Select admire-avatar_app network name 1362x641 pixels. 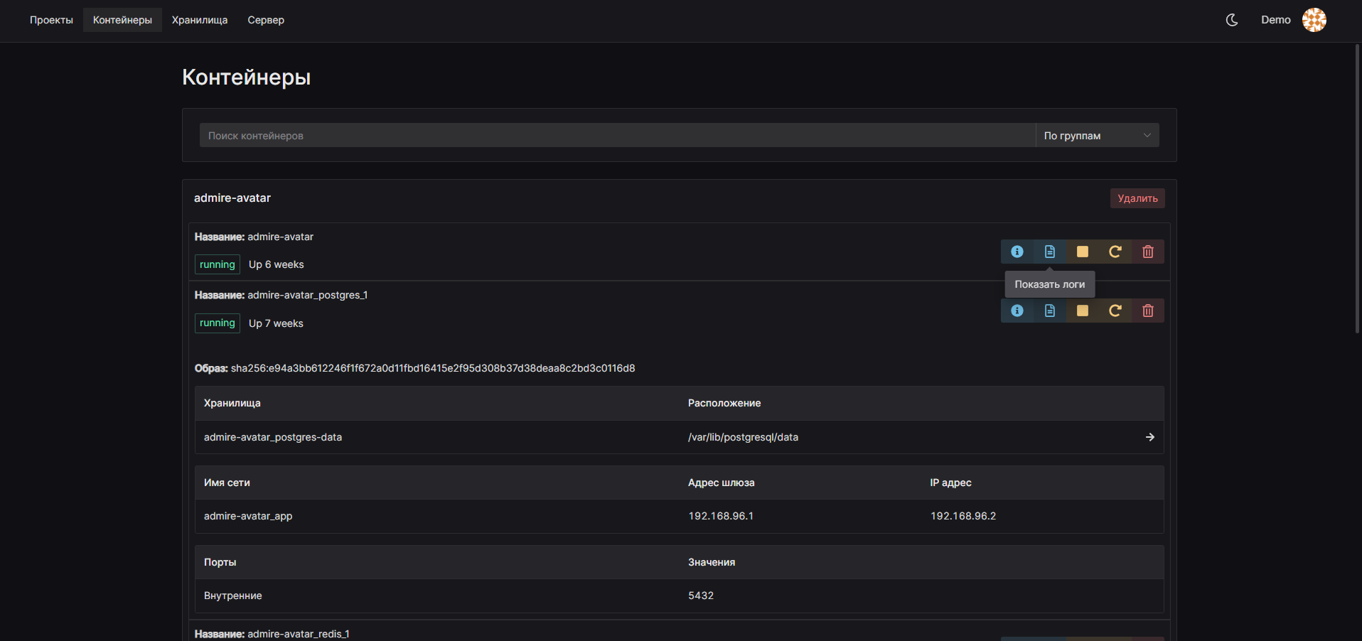(248, 516)
